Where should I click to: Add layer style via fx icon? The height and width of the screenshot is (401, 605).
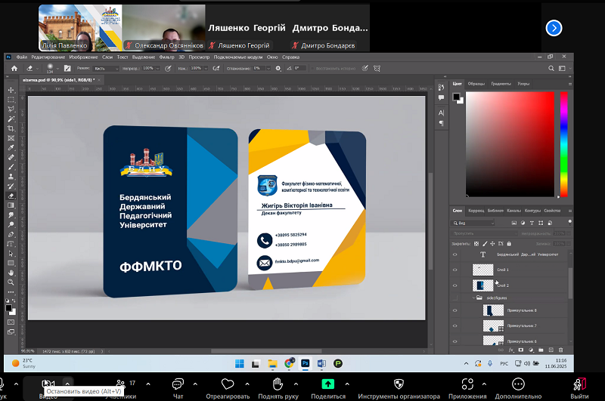coord(511,350)
